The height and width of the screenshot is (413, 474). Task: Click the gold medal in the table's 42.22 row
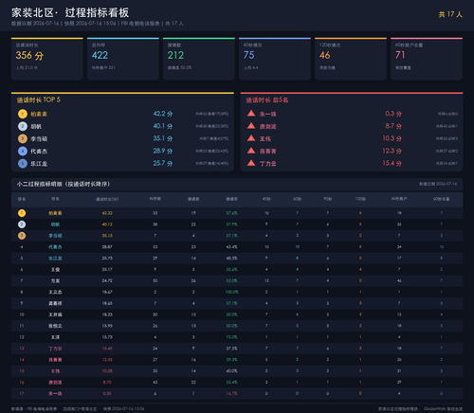[22, 213]
